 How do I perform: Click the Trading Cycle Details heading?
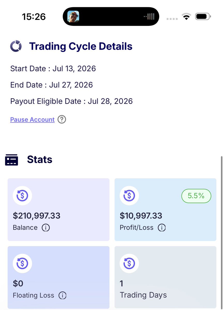pyautogui.click(x=81, y=47)
